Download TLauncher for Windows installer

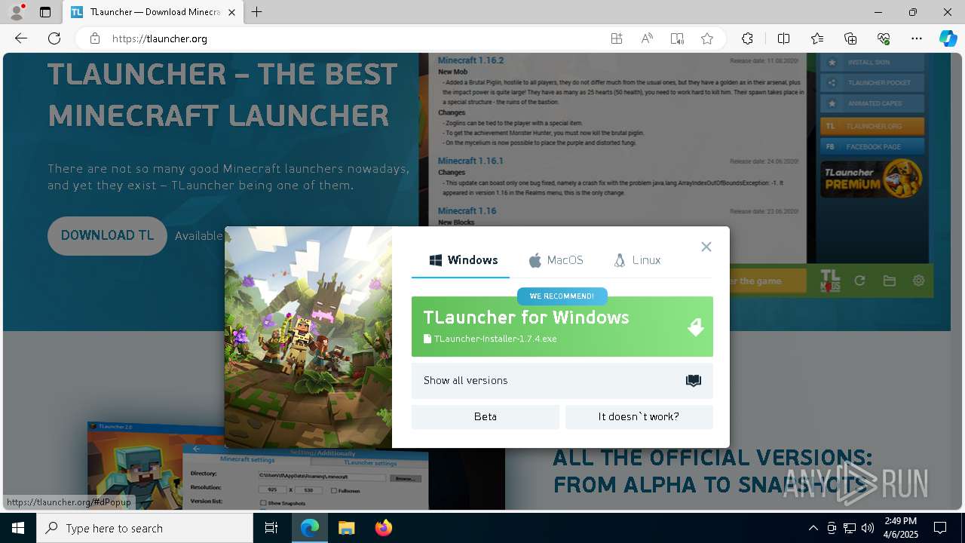pyautogui.click(x=562, y=327)
